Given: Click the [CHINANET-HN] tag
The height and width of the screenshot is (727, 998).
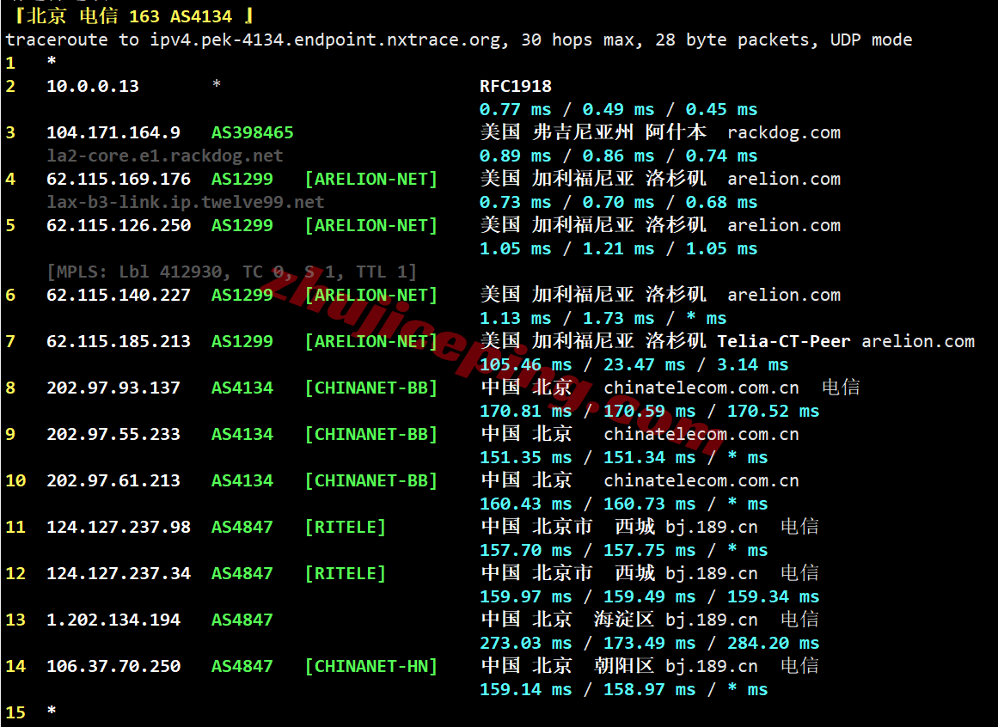Looking at the screenshot, I should point(371,667).
